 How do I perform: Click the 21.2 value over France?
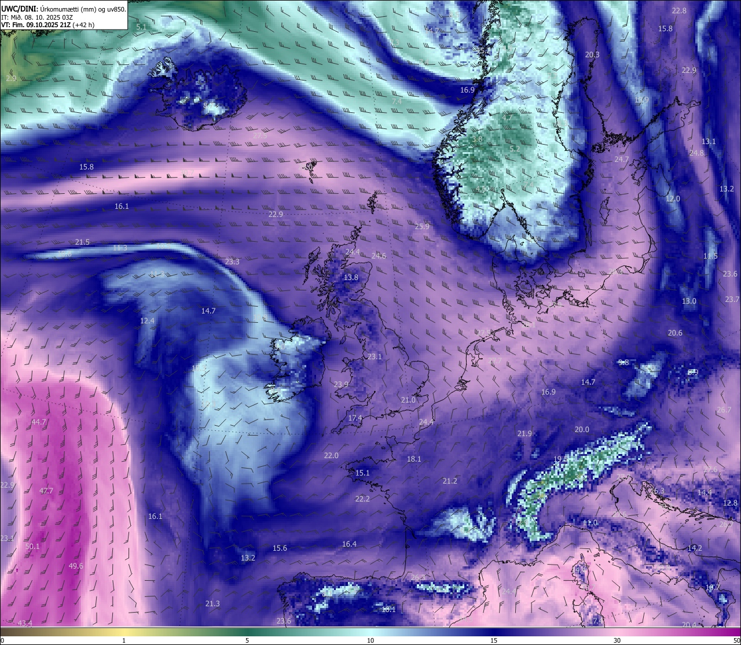click(x=450, y=481)
